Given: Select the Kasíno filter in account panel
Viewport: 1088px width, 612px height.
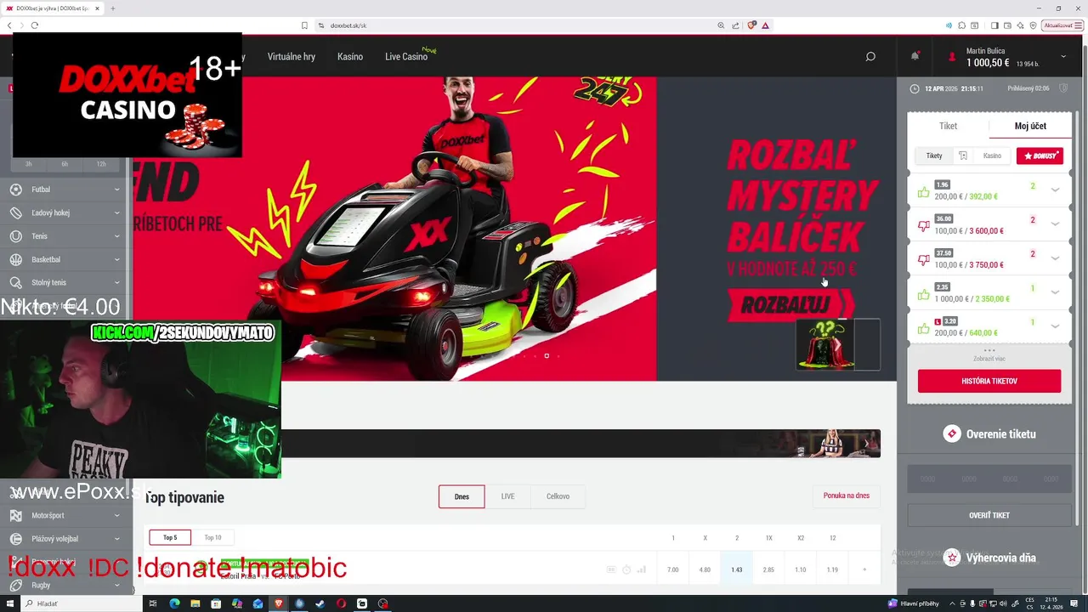Looking at the screenshot, I should (x=992, y=156).
